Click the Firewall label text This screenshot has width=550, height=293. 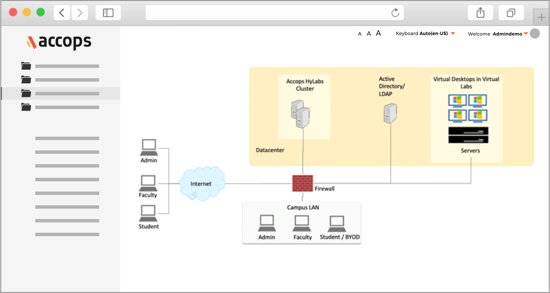tap(325, 189)
